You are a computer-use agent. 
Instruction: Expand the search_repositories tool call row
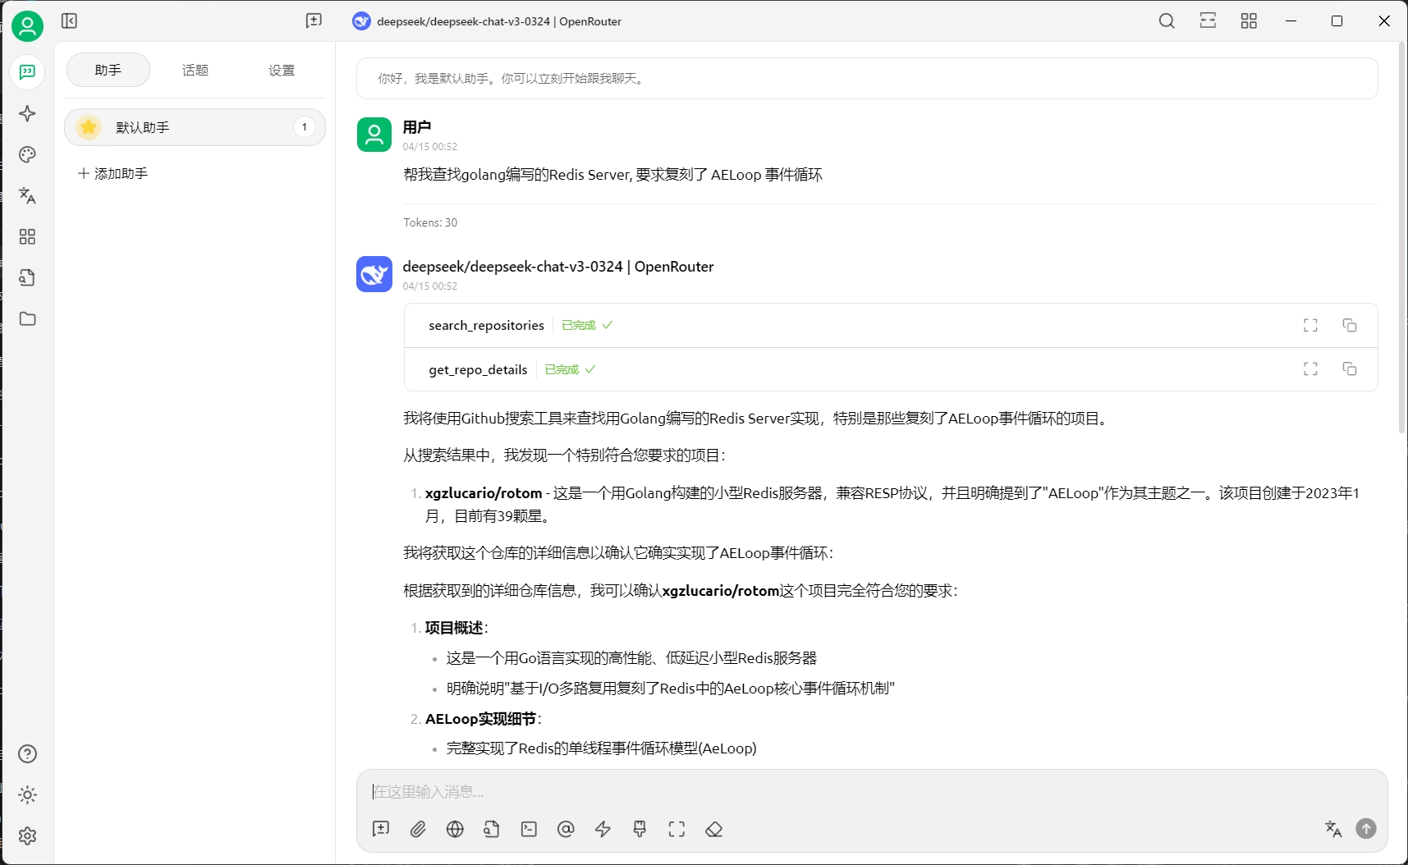[891, 325]
